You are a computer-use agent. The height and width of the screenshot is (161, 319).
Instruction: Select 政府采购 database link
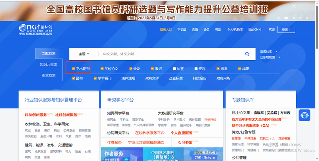[x=223, y=78]
